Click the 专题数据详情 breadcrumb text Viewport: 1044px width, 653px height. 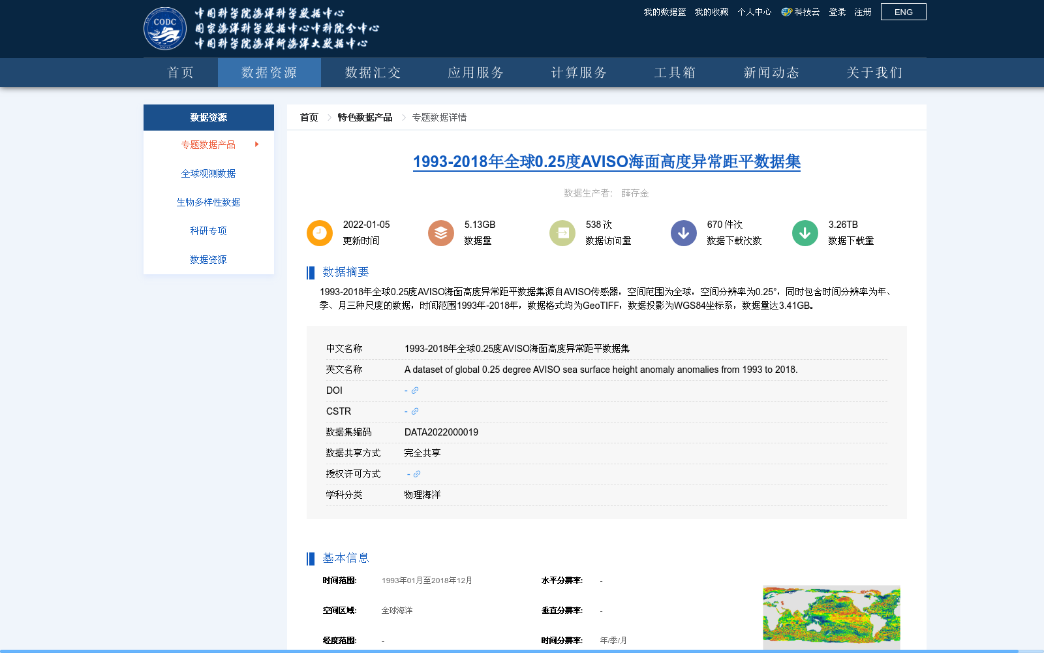[x=439, y=118]
